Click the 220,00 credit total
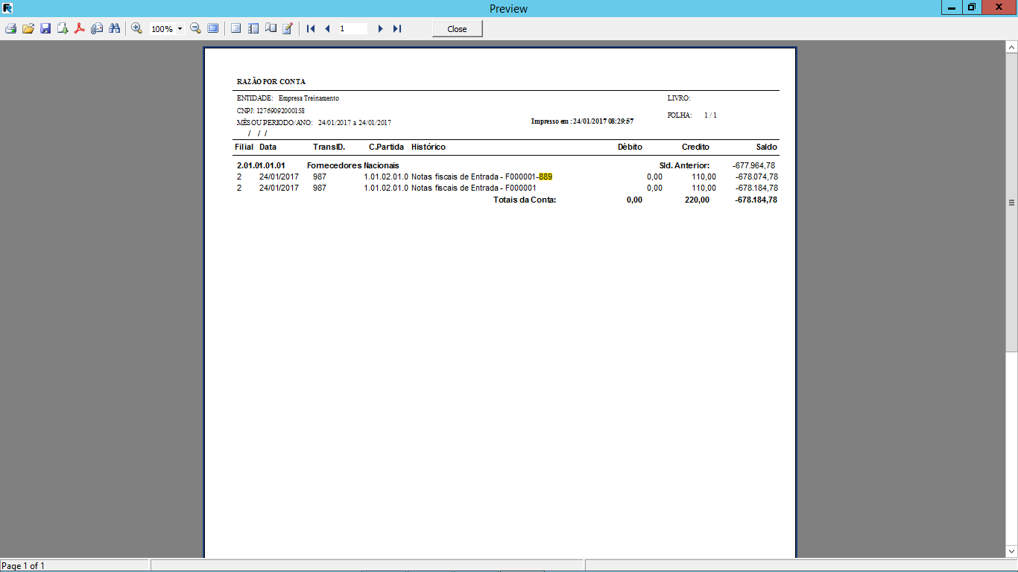The height and width of the screenshot is (572, 1018). coord(698,200)
